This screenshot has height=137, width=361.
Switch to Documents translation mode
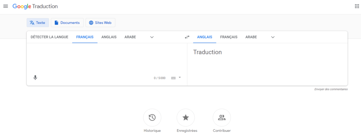pyautogui.click(x=67, y=23)
